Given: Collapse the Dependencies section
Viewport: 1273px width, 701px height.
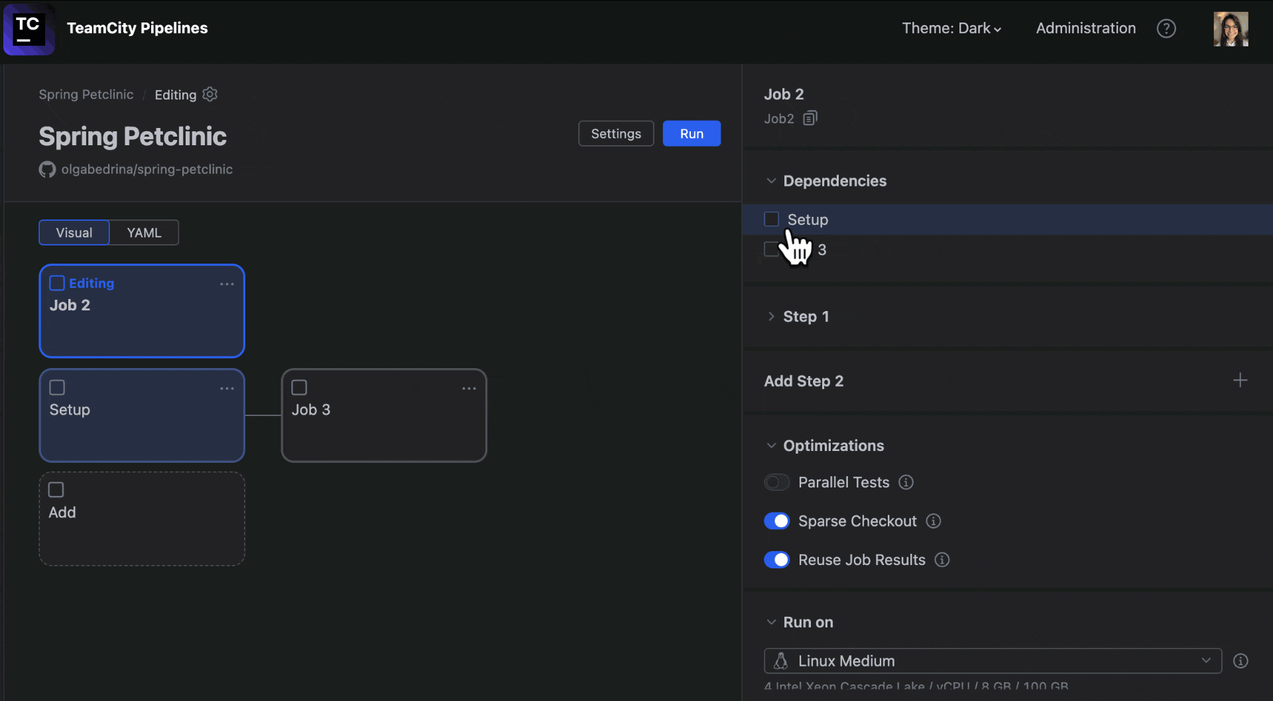Looking at the screenshot, I should point(771,181).
